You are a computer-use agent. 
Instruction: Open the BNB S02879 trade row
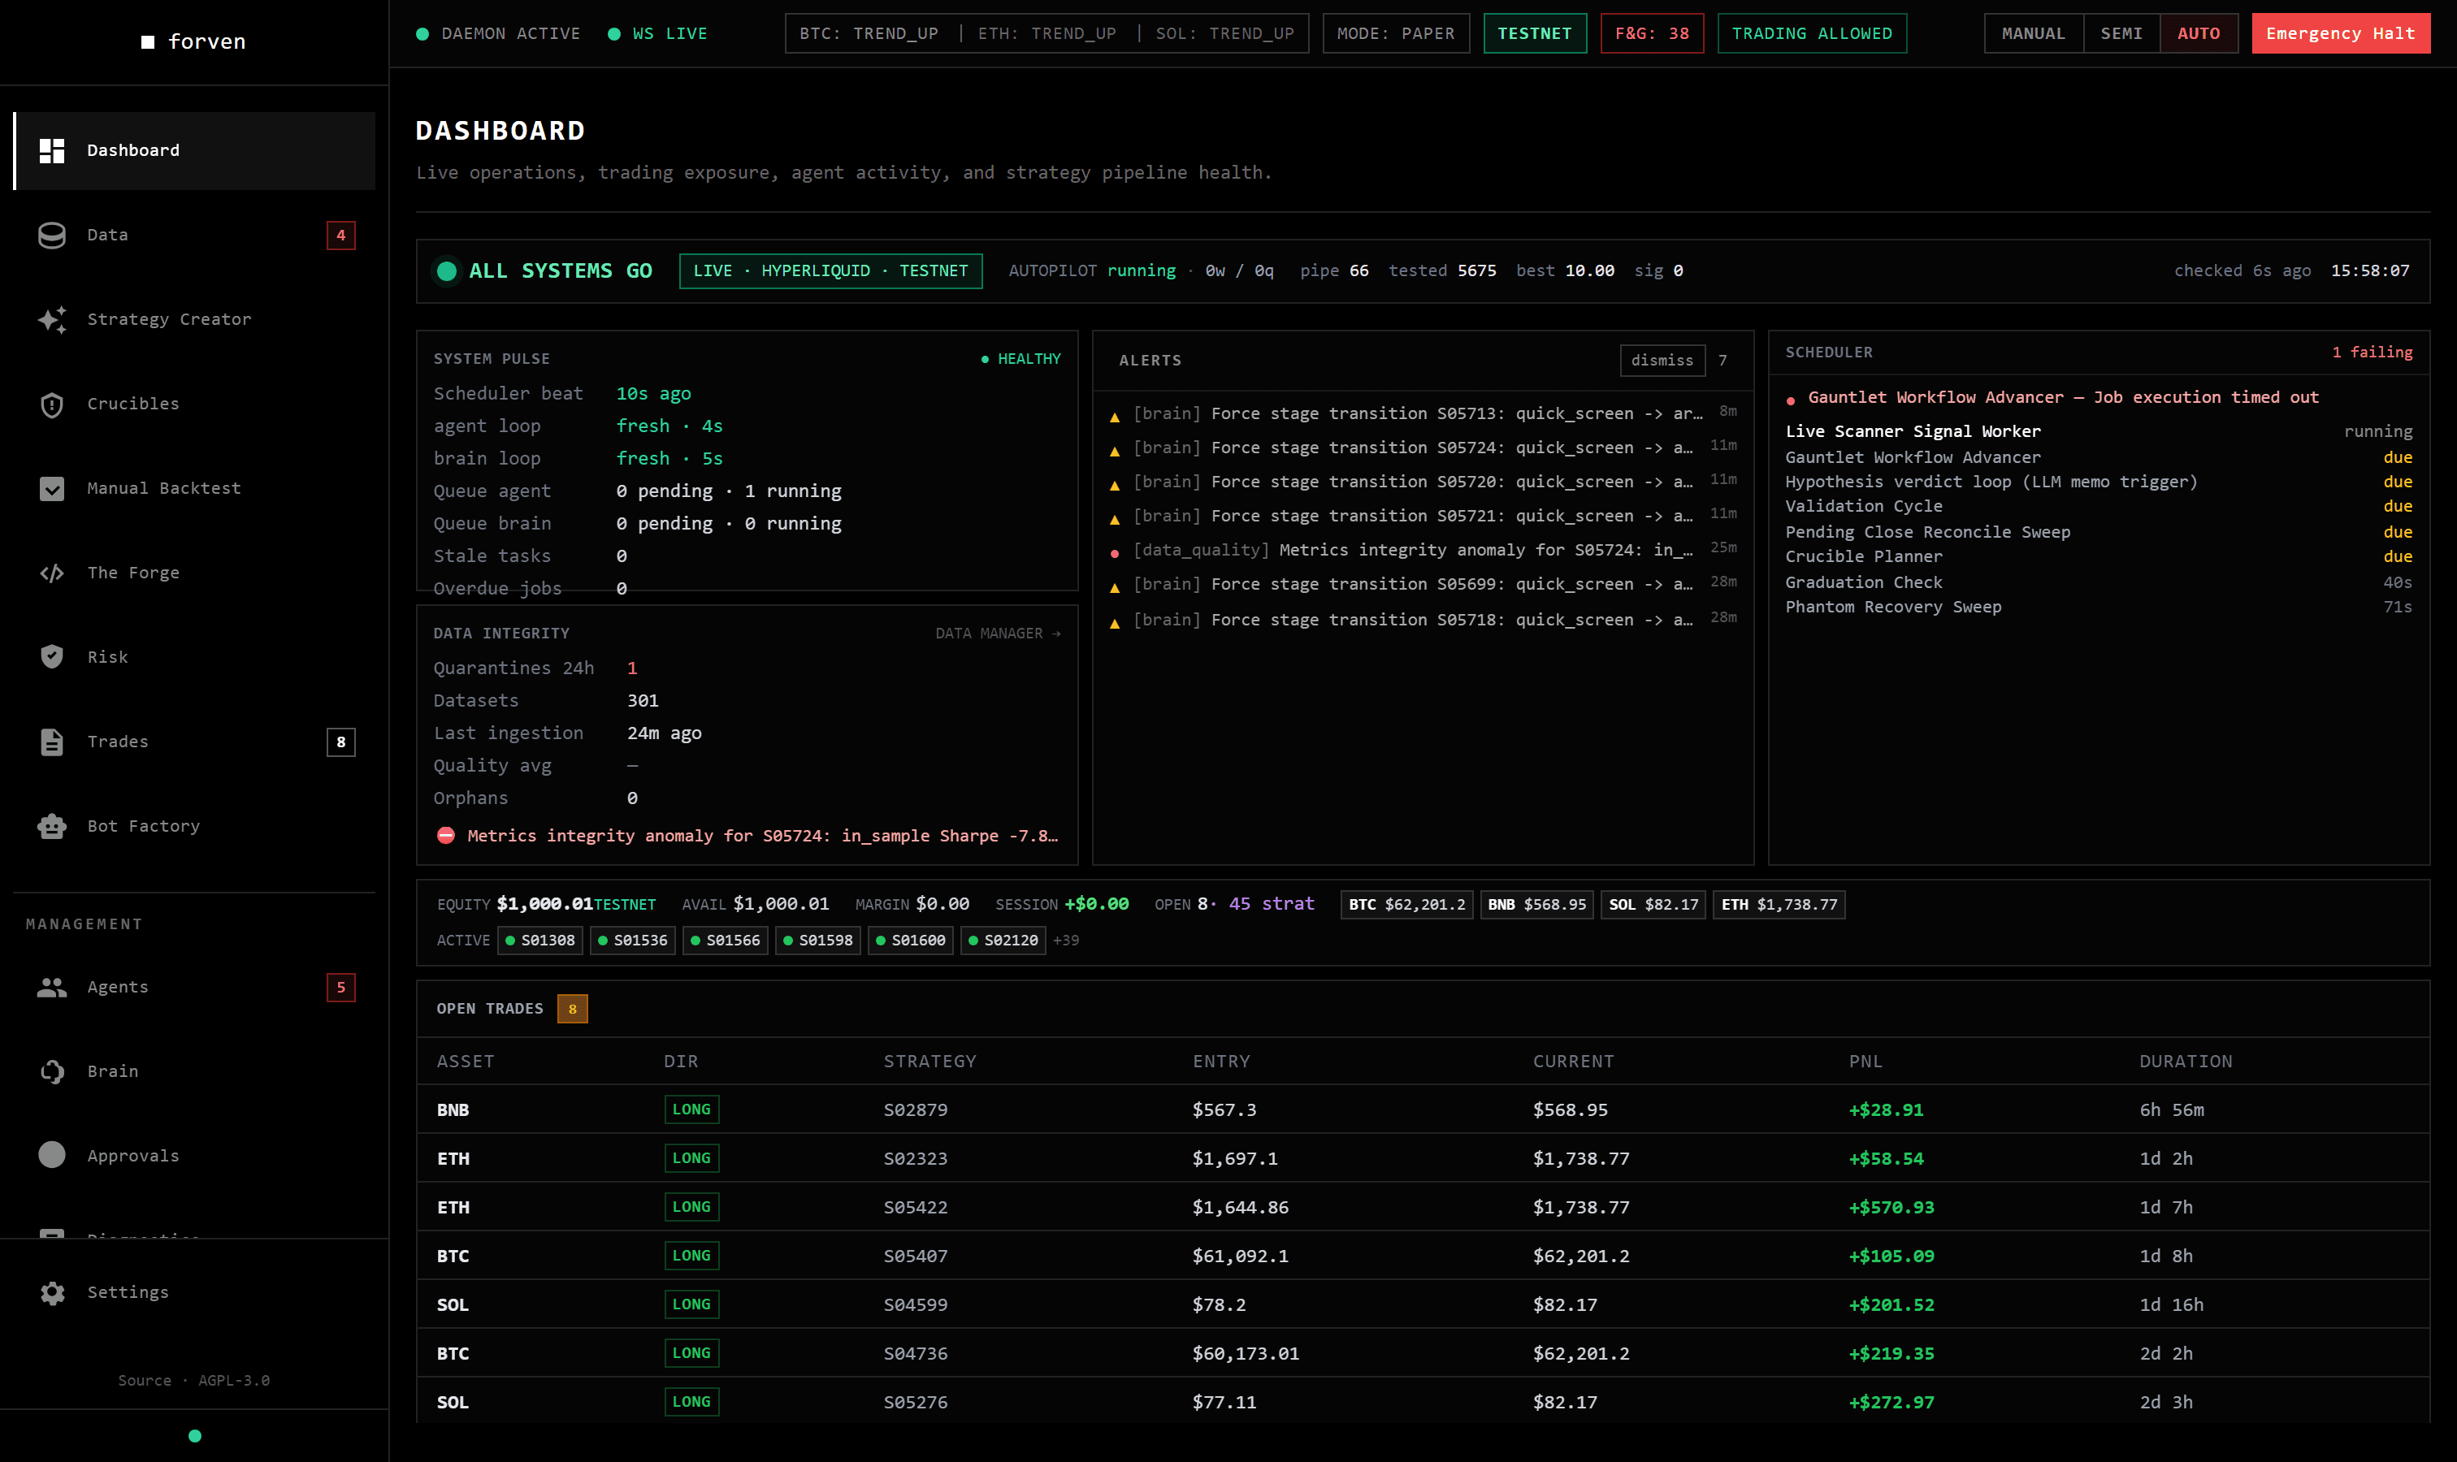pos(1423,1109)
